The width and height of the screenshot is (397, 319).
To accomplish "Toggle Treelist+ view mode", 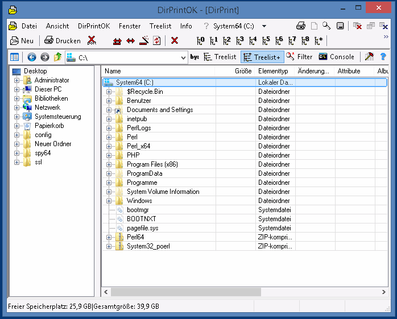I will pyautogui.click(x=262, y=57).
